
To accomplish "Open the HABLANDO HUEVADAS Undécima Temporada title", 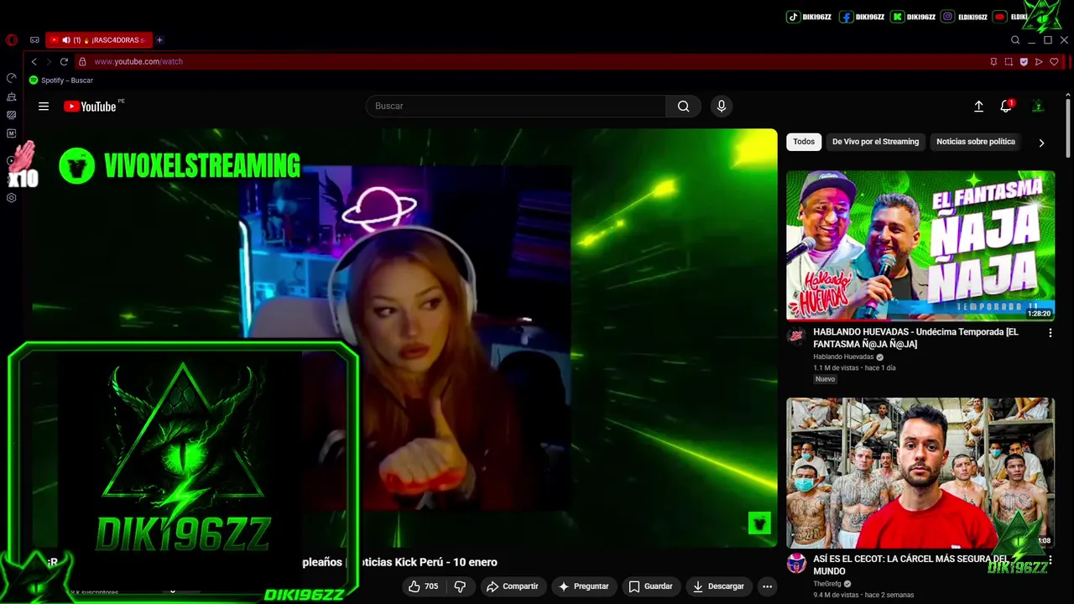I will [x=915, y=338].
